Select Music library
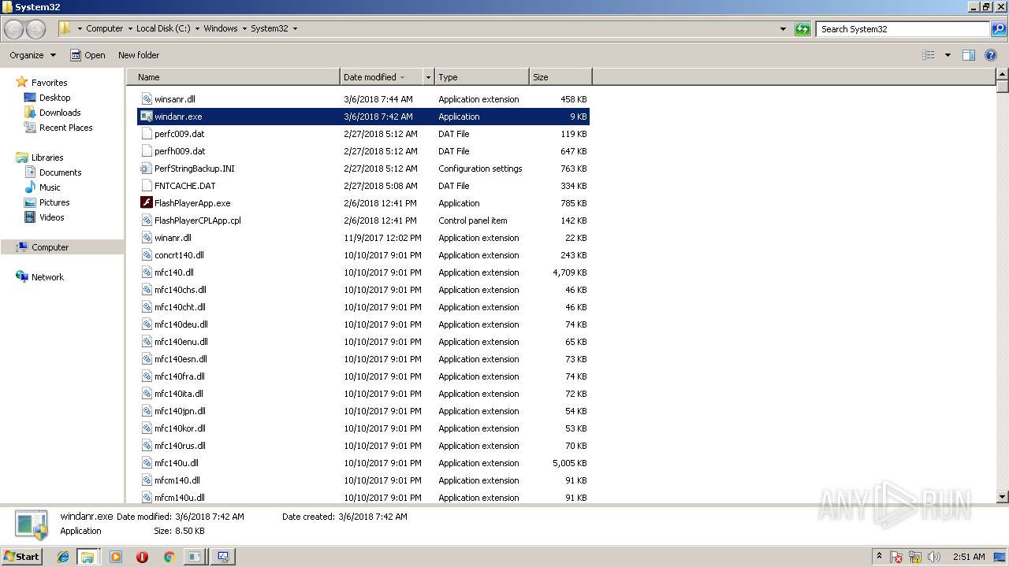 [x=50, y=187]
